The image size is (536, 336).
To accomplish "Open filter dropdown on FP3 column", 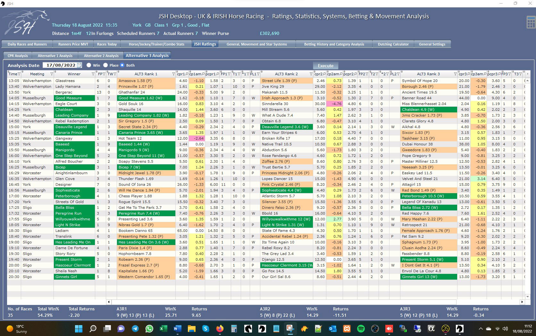I will pos(510,74).
